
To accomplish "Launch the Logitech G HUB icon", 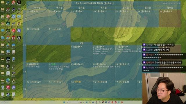I will coord(8,66).
